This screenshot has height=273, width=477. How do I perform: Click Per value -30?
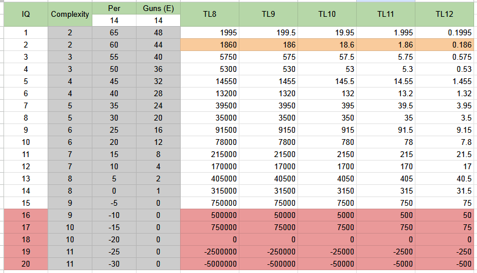coord(114,264)
